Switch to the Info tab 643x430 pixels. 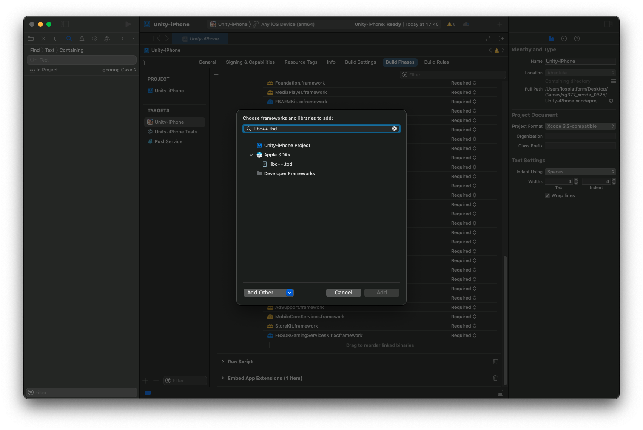click(x=331, y=62)
